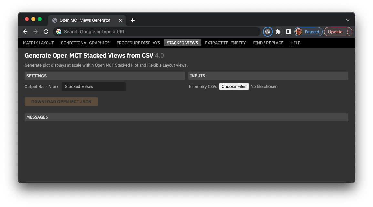Click the yellow minimize window button

click(x=33, y=19)
